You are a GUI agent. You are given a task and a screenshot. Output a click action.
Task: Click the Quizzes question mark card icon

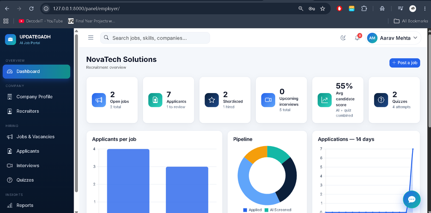pyautogui.click(x=381, y=100)
